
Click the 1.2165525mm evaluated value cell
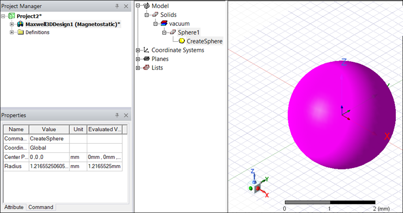click(105, 166)
